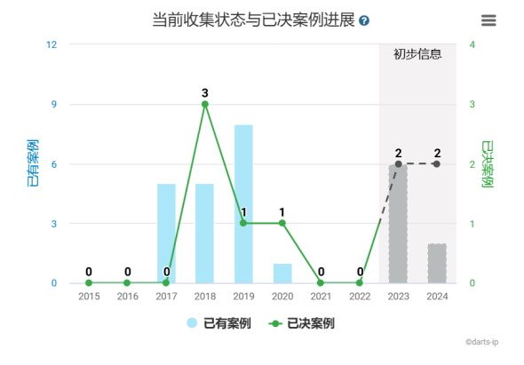Click the gray 2023 preliminary bar
The height and width of the screenshot is (365, 524).
coord(398,224)
